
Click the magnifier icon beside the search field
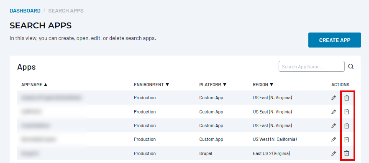351,67
